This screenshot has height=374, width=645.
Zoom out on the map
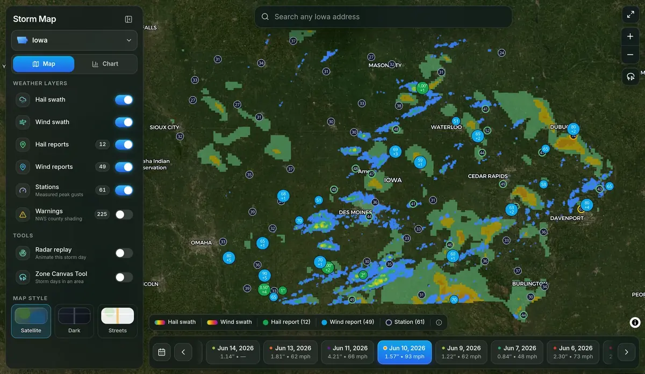[x=630, y=55]
